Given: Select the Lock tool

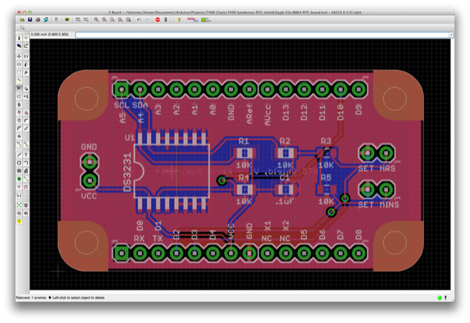Looking at the screenshot, I should point(19,105).
